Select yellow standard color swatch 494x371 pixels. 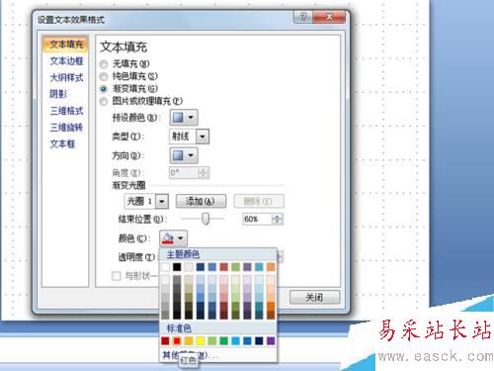[201, 340]
